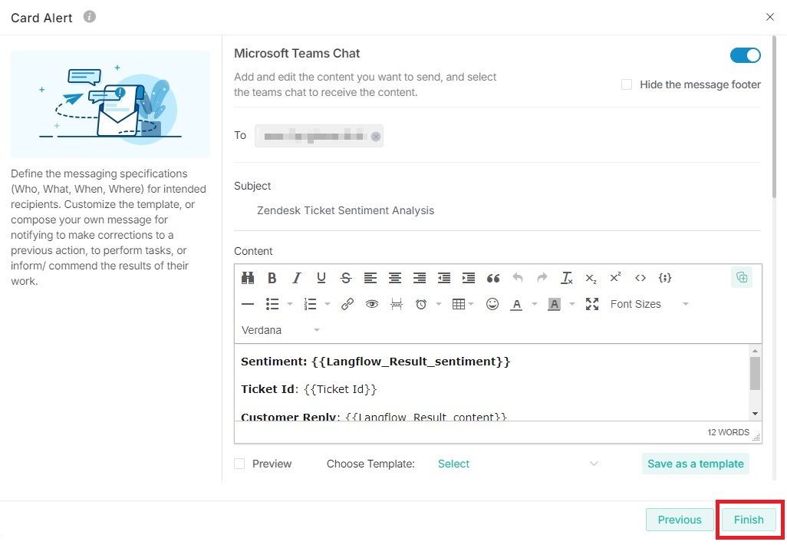This screenshot has height=555, width=787.
Task: Turn off the Microsoft Teams Chat toggle
Action: click(745, 55)
